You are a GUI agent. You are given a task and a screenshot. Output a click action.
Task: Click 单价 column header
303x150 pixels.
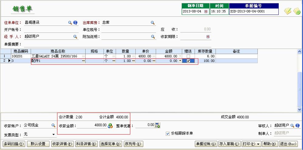tap(146, 51)
